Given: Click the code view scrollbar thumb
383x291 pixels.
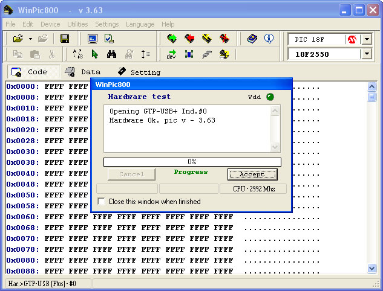Looking at the screenshot, I should [x=372, y=97].
